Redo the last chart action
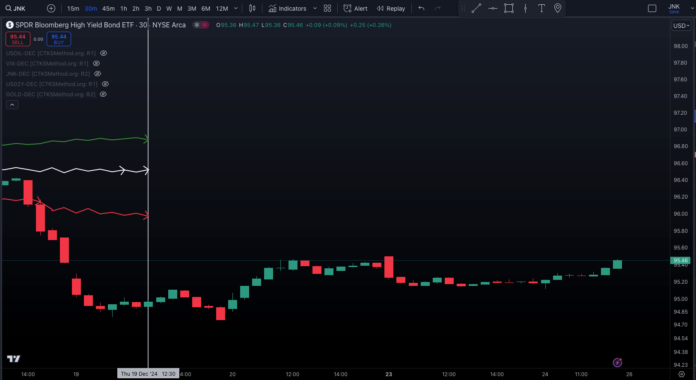The image size is (696, 380). [437, 9]
